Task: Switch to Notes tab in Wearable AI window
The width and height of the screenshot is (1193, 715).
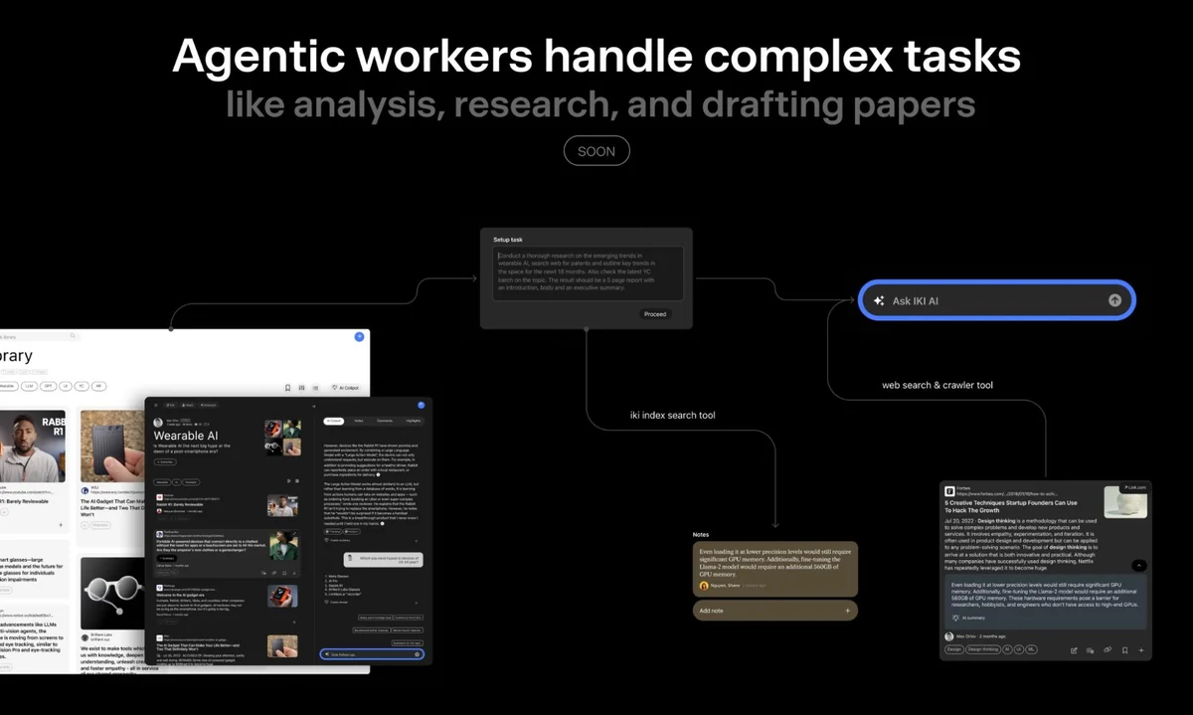Action: point(359,421)
